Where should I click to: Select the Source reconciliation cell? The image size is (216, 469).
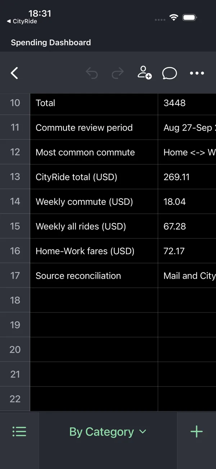pyautogui.click(x=94, y=276)
